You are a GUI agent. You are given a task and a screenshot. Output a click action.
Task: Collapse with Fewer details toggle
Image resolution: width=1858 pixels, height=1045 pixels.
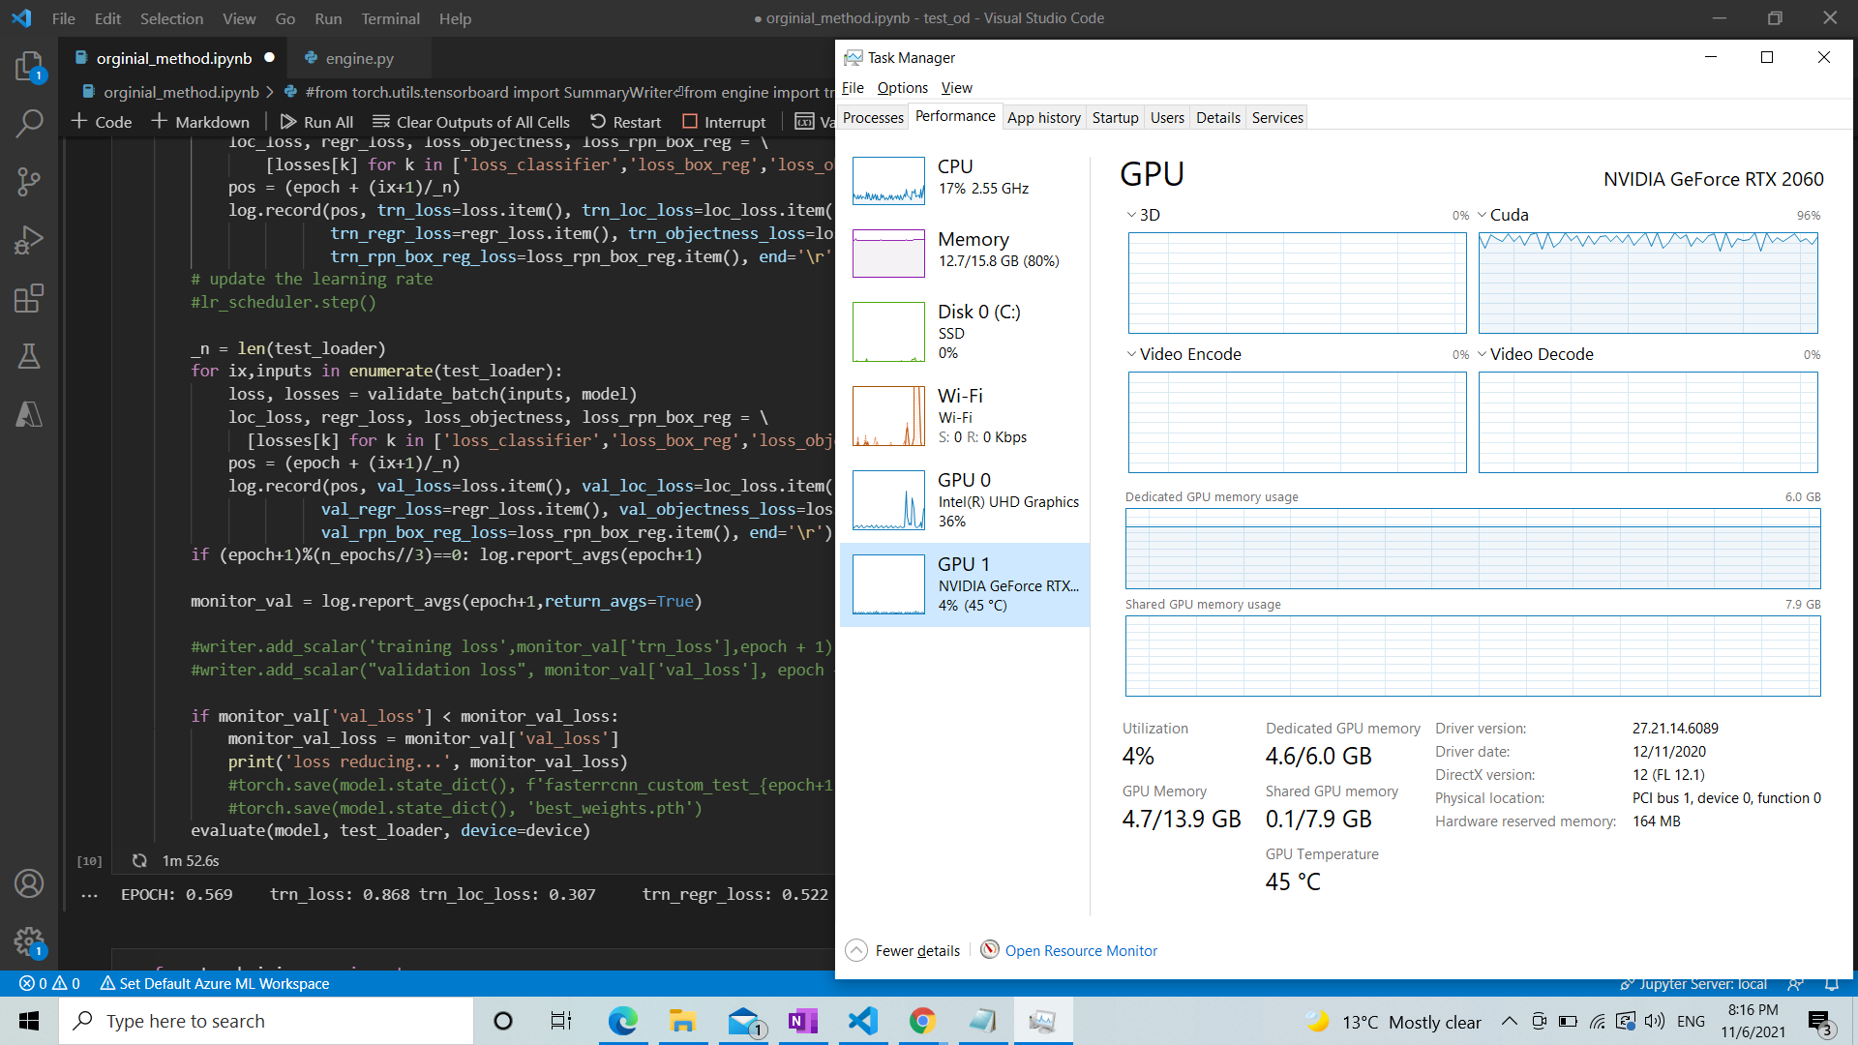pyautogui.click(x=904, y=950)
